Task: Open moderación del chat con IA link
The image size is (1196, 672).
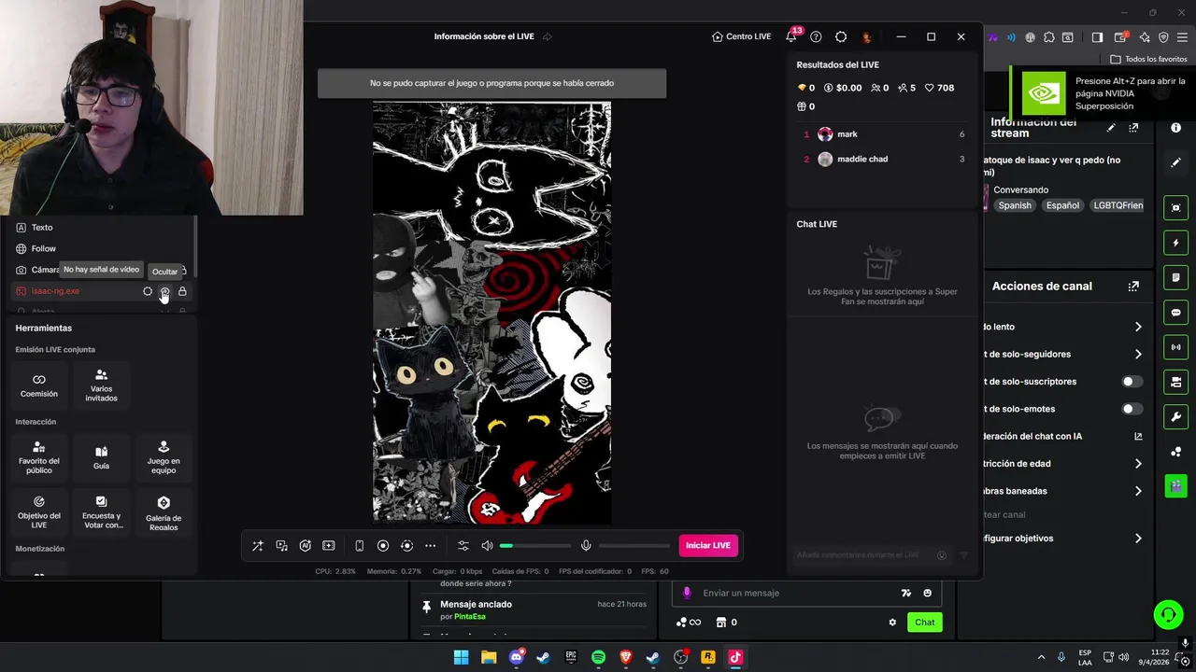Action: coord(1138,437)
